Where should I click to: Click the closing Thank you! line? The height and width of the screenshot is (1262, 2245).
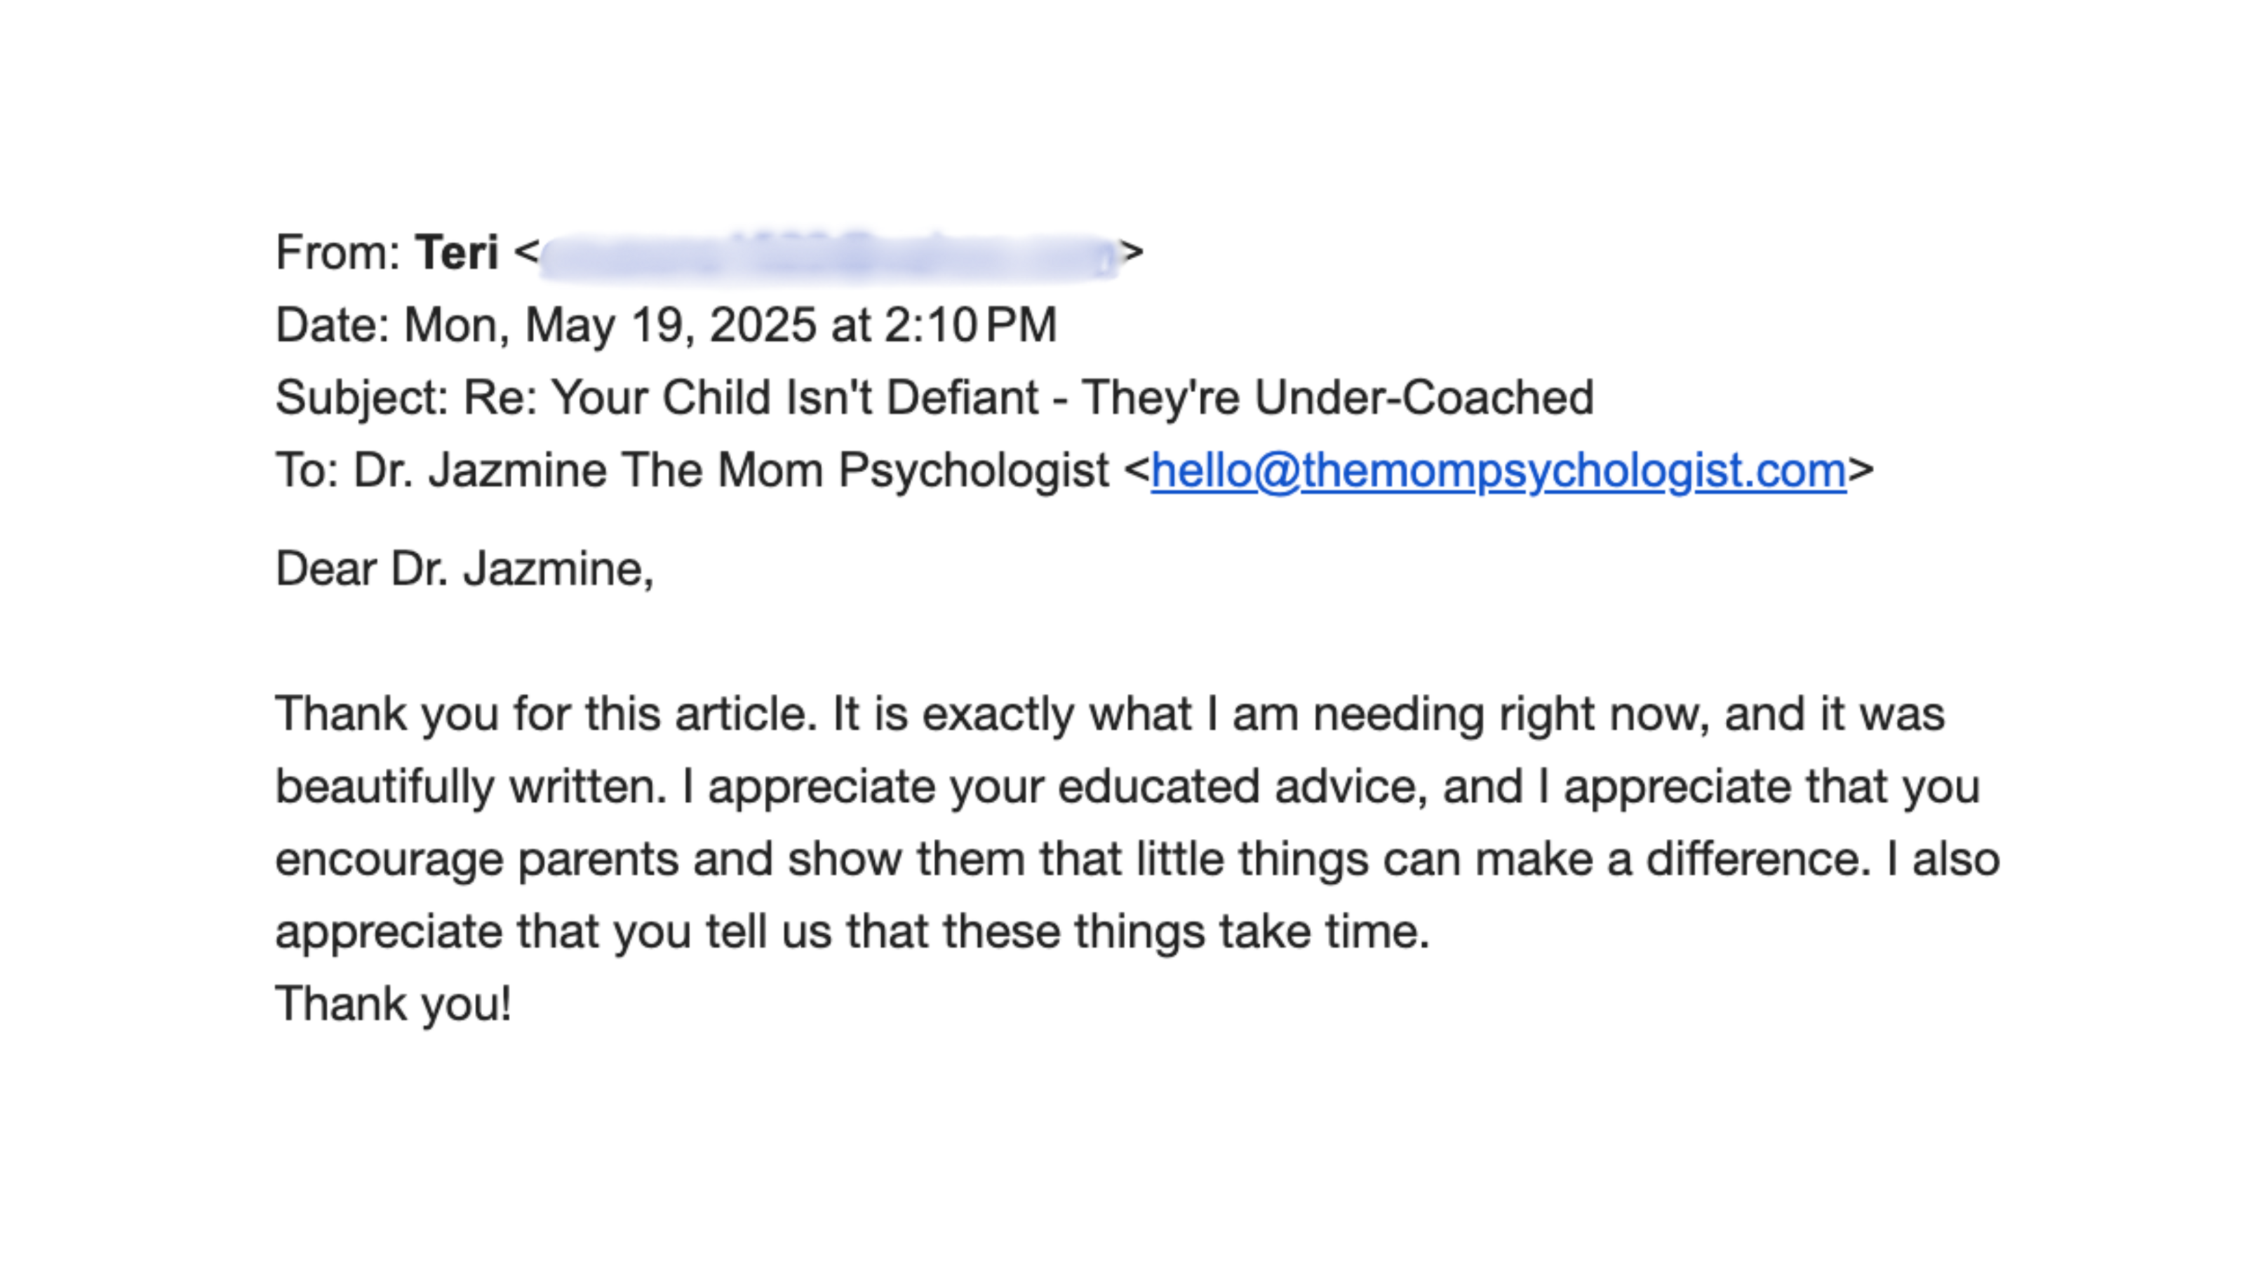pyautogui.click(x=393, y=1004)
